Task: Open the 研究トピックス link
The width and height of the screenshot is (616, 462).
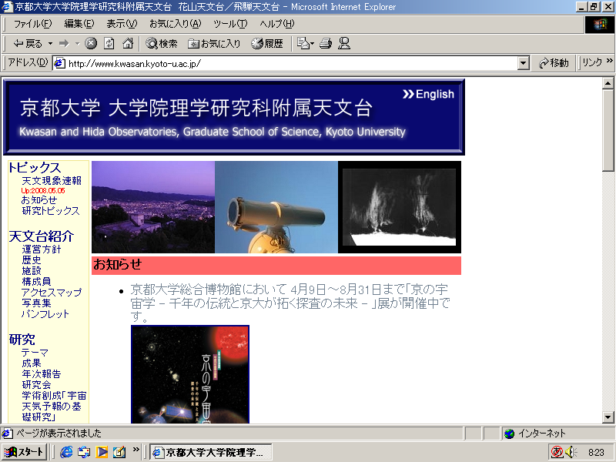Action: [51, 210]
